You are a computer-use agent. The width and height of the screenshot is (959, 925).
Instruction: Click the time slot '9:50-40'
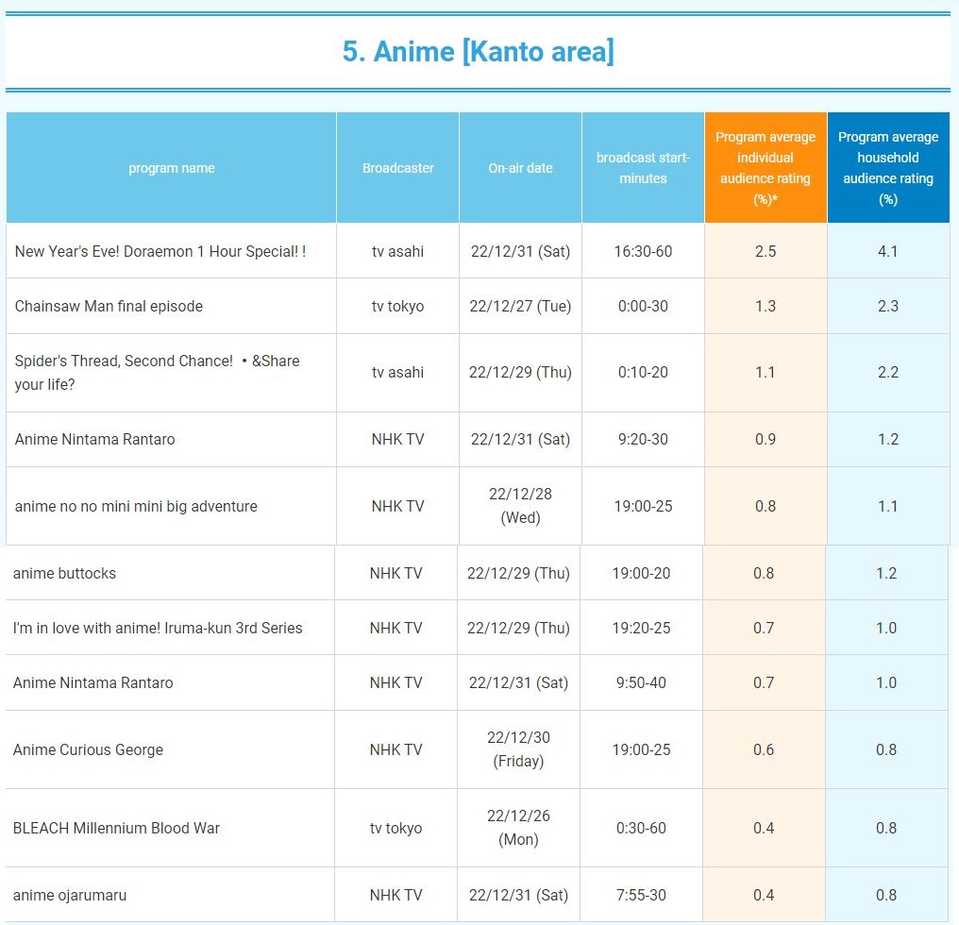point(641,682)
